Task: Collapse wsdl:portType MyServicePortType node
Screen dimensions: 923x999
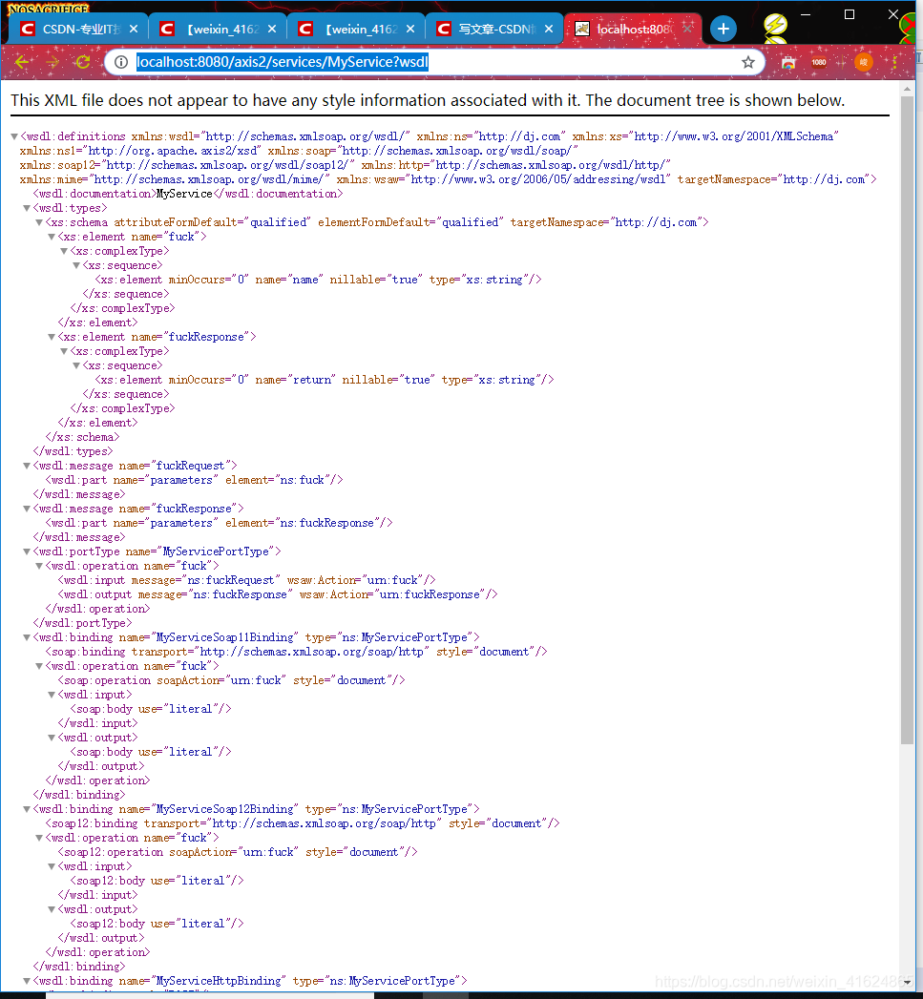Action: 27,552
